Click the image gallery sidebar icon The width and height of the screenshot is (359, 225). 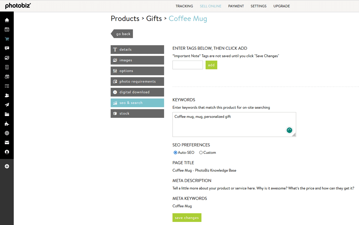(x=7, y=57)
